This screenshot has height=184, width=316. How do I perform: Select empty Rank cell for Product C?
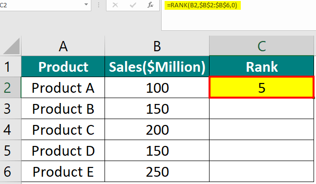point(262,130)
